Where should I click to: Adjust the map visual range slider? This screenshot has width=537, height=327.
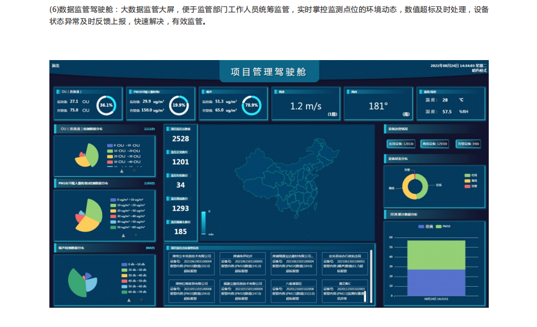point(203,223)
